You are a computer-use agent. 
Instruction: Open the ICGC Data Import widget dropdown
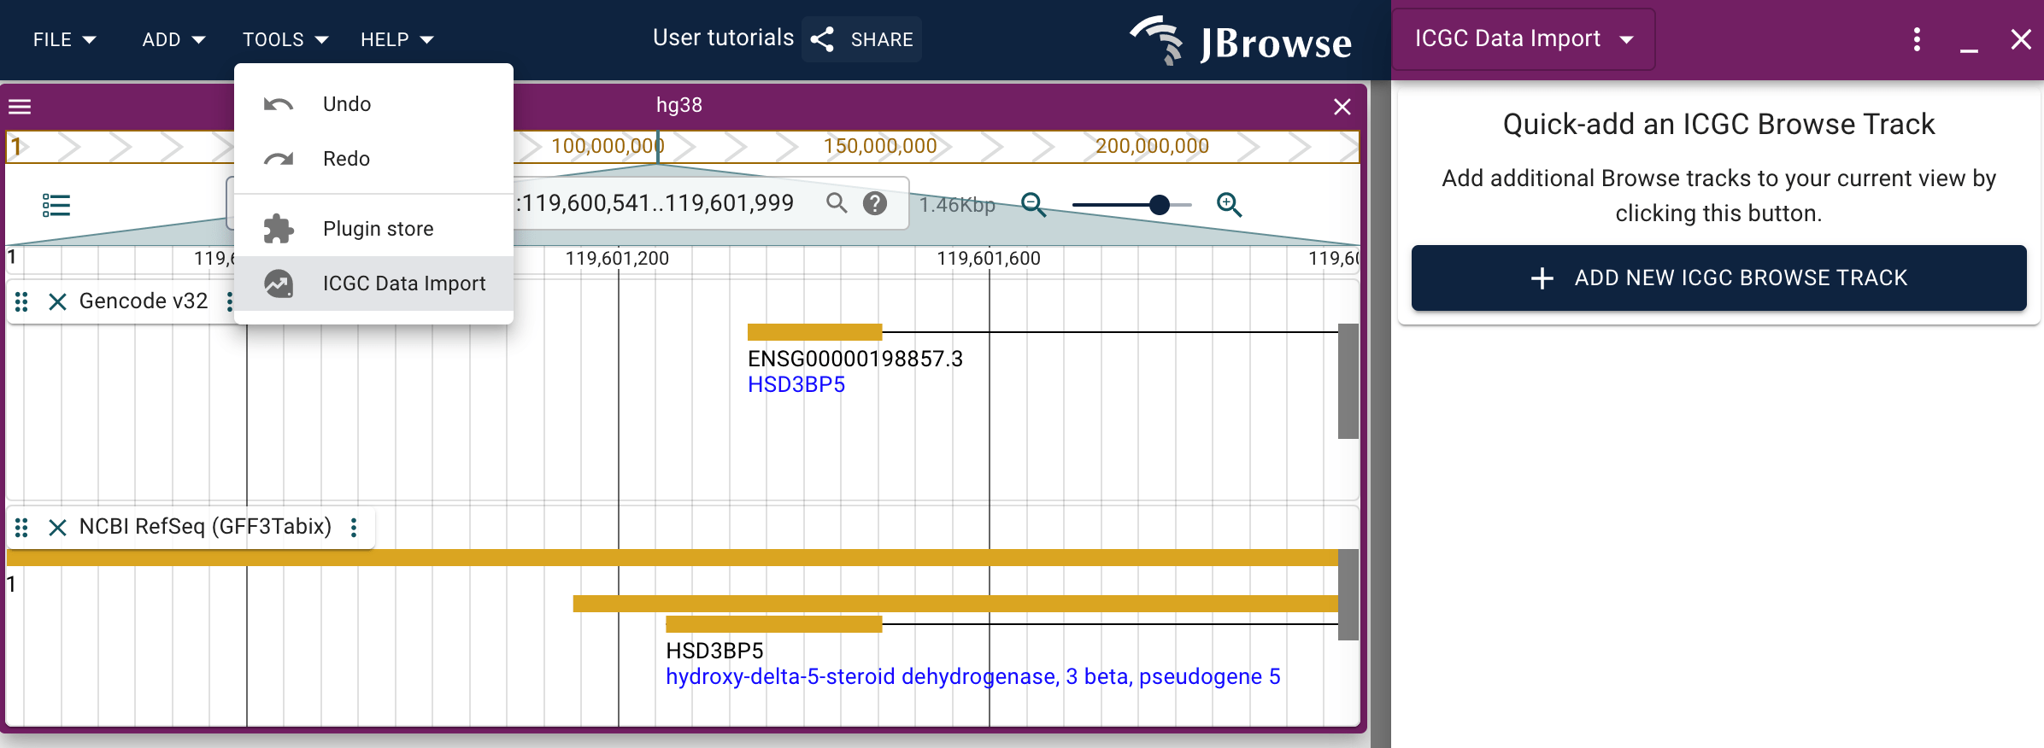point(1524,39)
